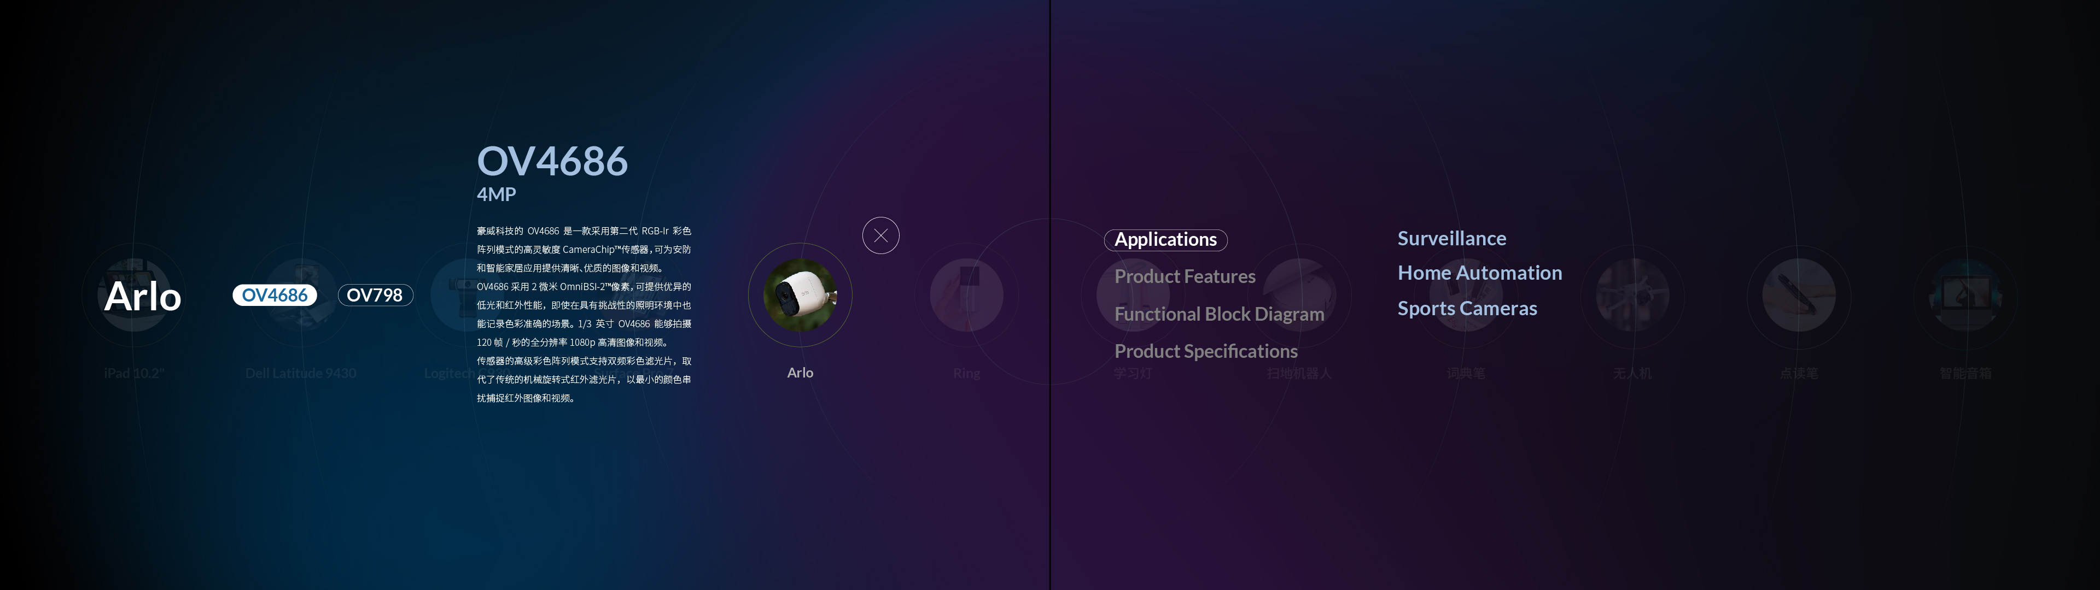Click the large Arlo title heading
Image resolution: width=2100 pixels, height=590 pixels.
143,296
